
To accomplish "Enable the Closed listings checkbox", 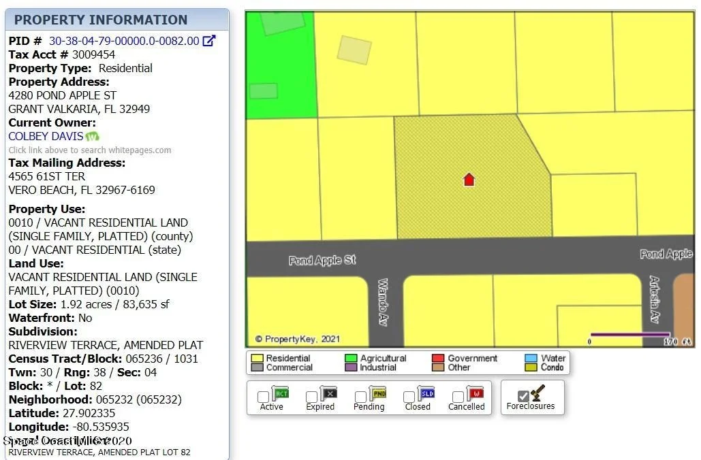I will point(409,397).
